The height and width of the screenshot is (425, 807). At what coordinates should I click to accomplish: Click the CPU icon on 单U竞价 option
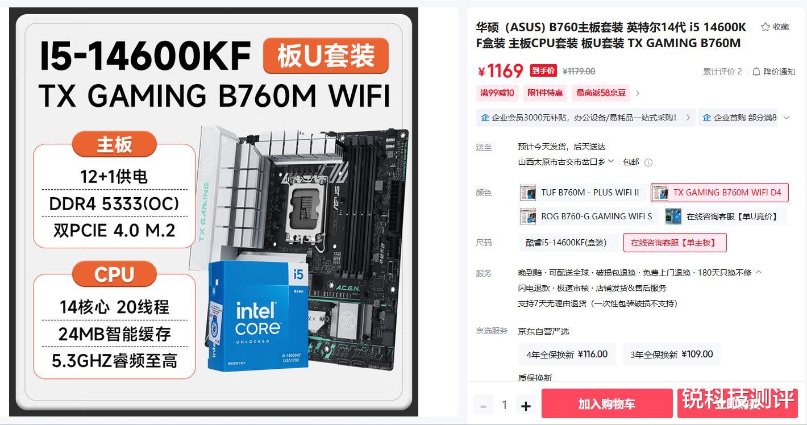point(673,216)
